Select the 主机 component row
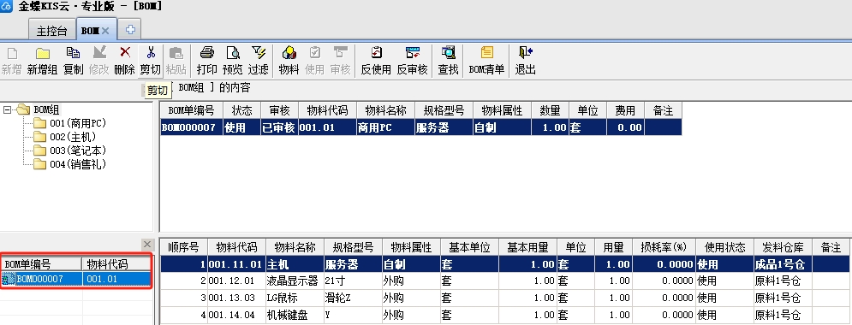This screenshot has height=325, width=852. tap(506, 264)
